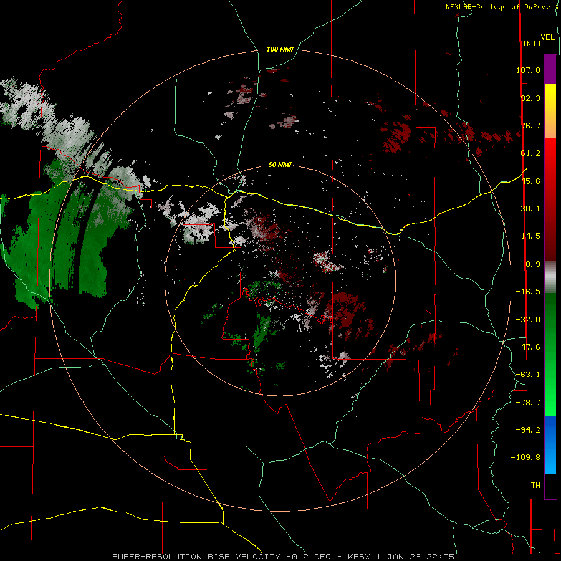Viewport: 561px width, 561px height.
Task: Click the VEL legend title
Action: pyautogui.click(x=547, y=37)
